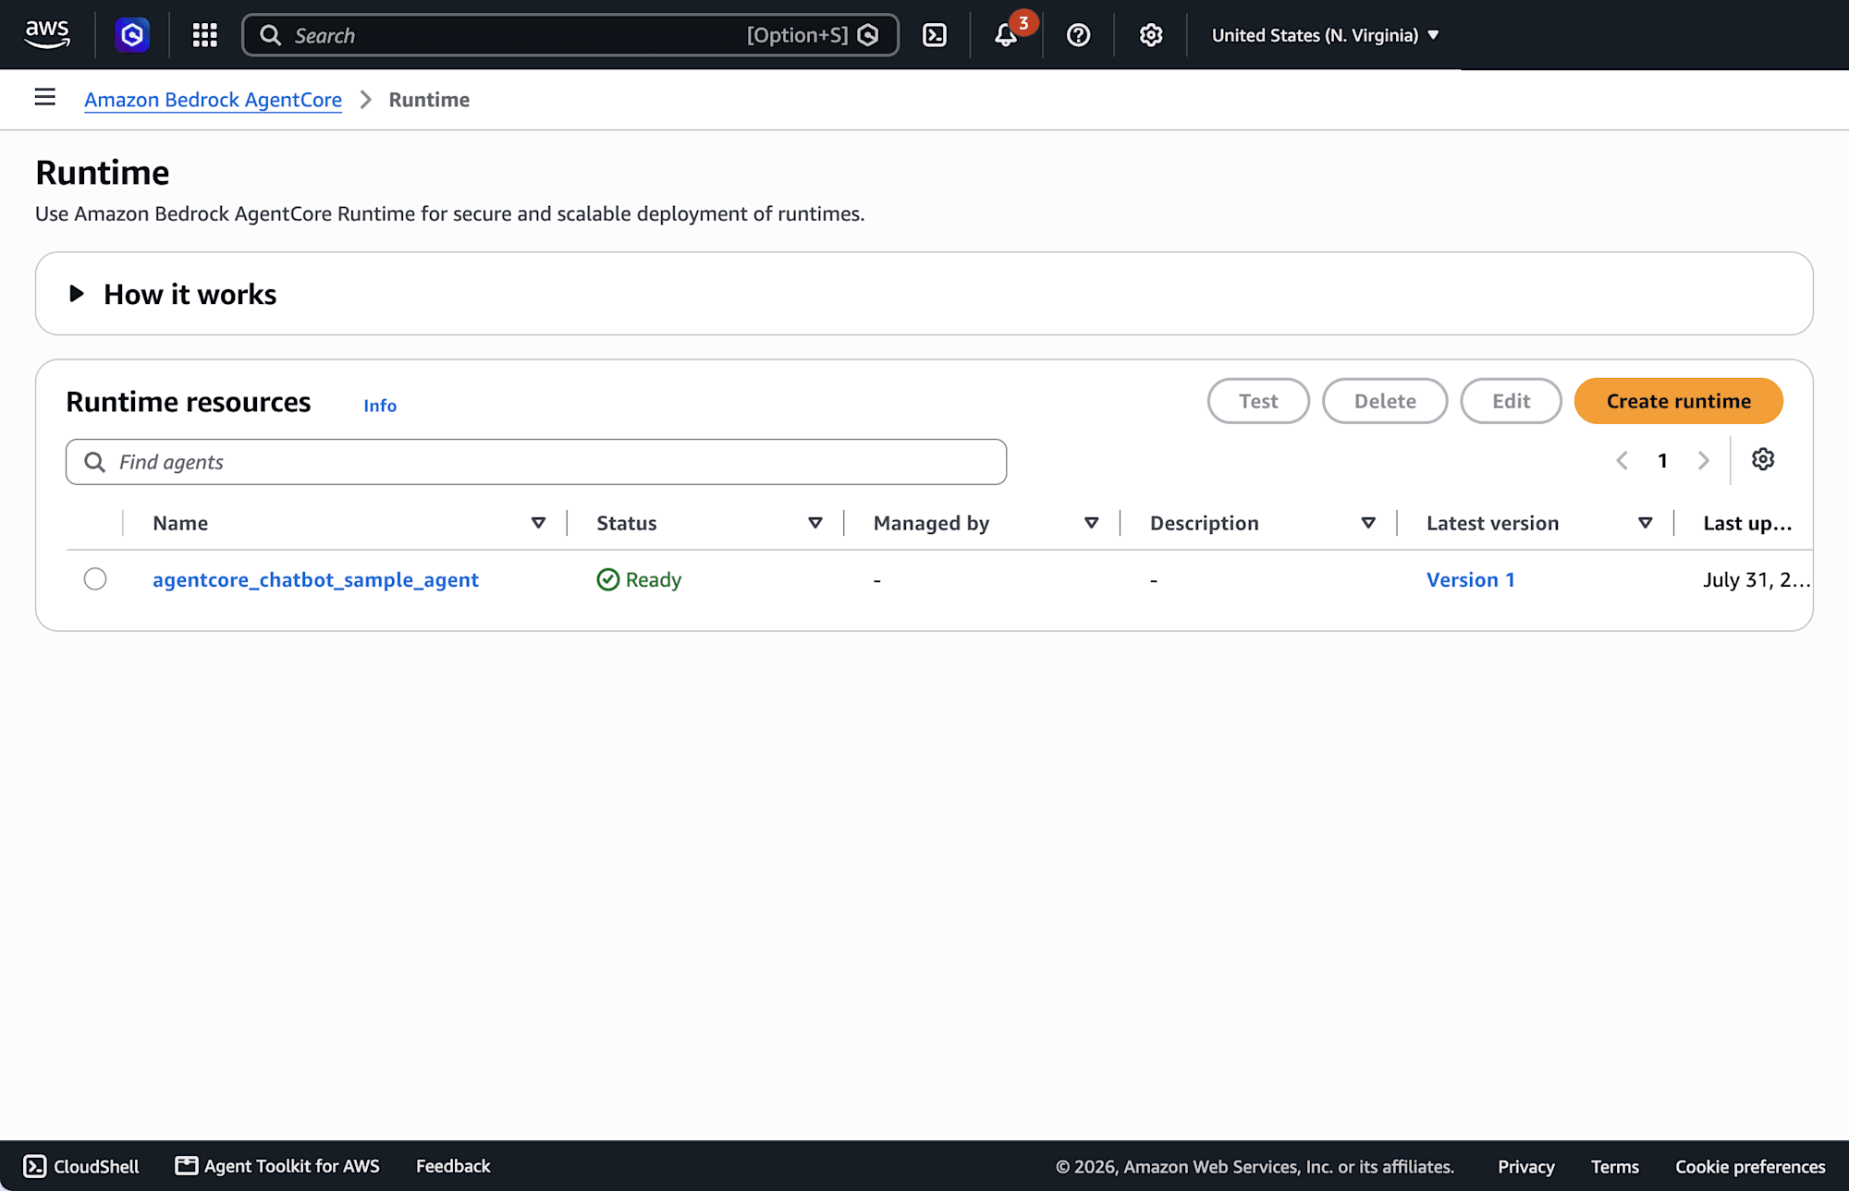The image size is (1849, 1191).
Task: Click the Latest version column header label
Action: (x=1492, y=523)
